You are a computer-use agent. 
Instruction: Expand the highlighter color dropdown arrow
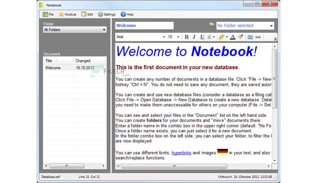point(227,37)
